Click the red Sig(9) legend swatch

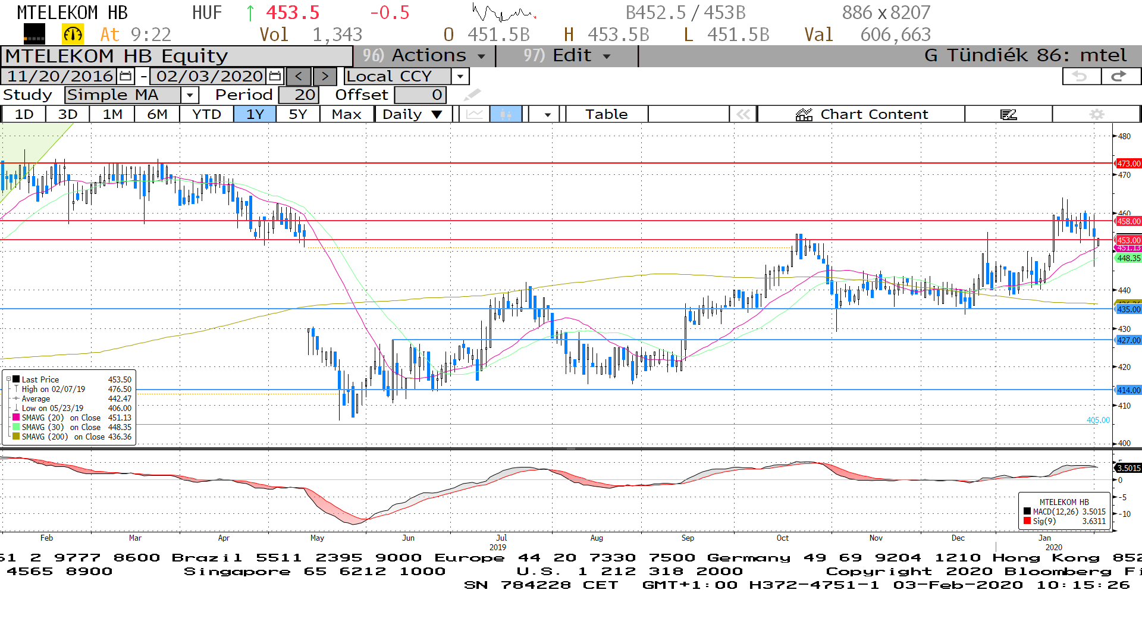coord(1027,521)
